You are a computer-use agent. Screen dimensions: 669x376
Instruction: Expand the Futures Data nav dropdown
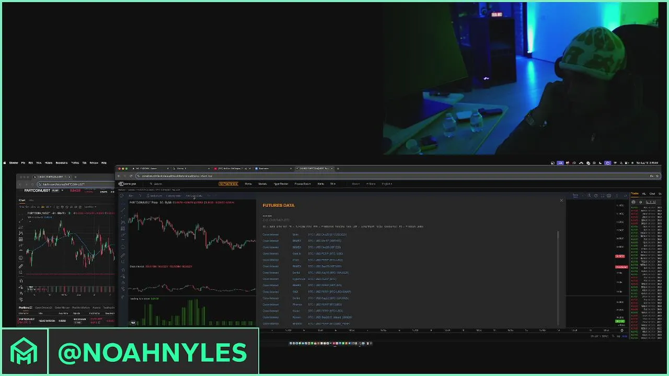303,184
